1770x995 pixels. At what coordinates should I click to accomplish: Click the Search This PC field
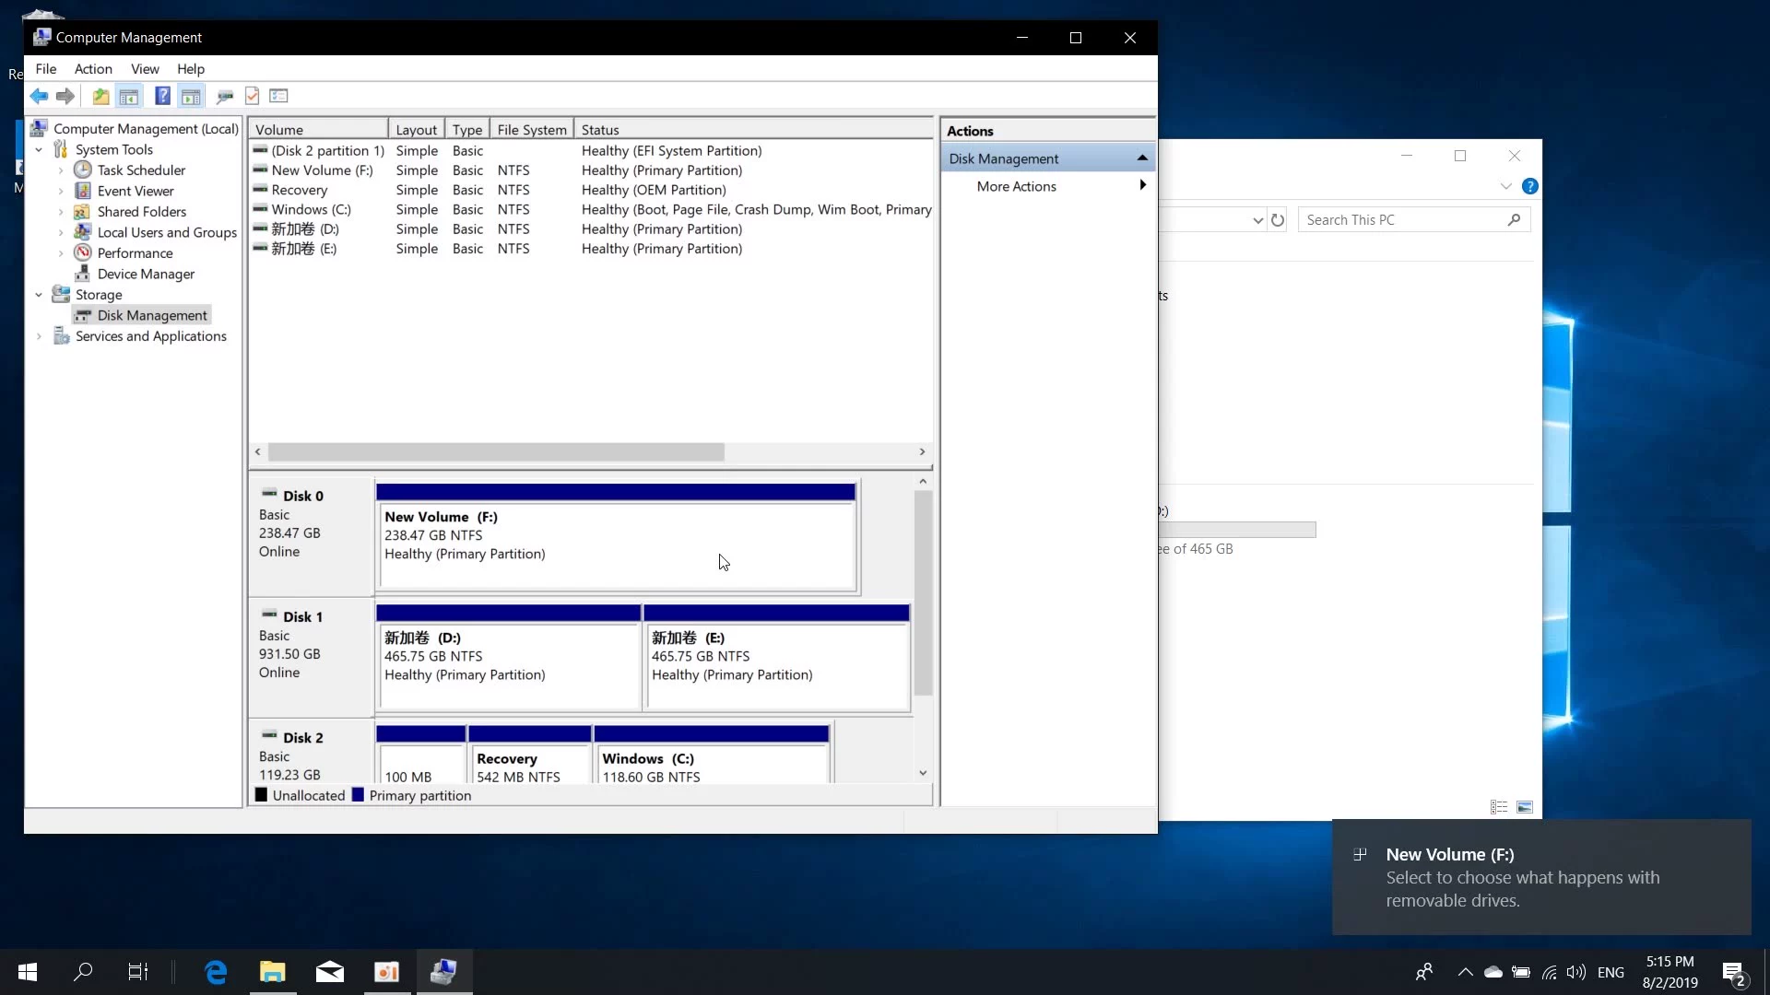[1413, 219]
